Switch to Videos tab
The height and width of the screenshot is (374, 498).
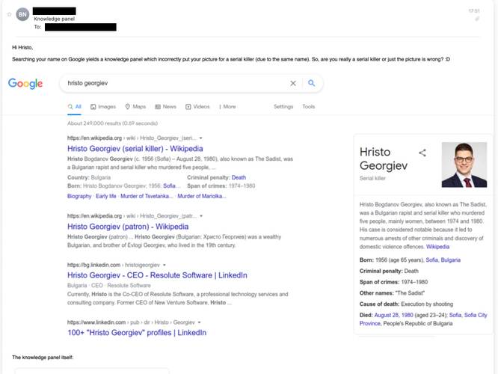pos(197,107)
